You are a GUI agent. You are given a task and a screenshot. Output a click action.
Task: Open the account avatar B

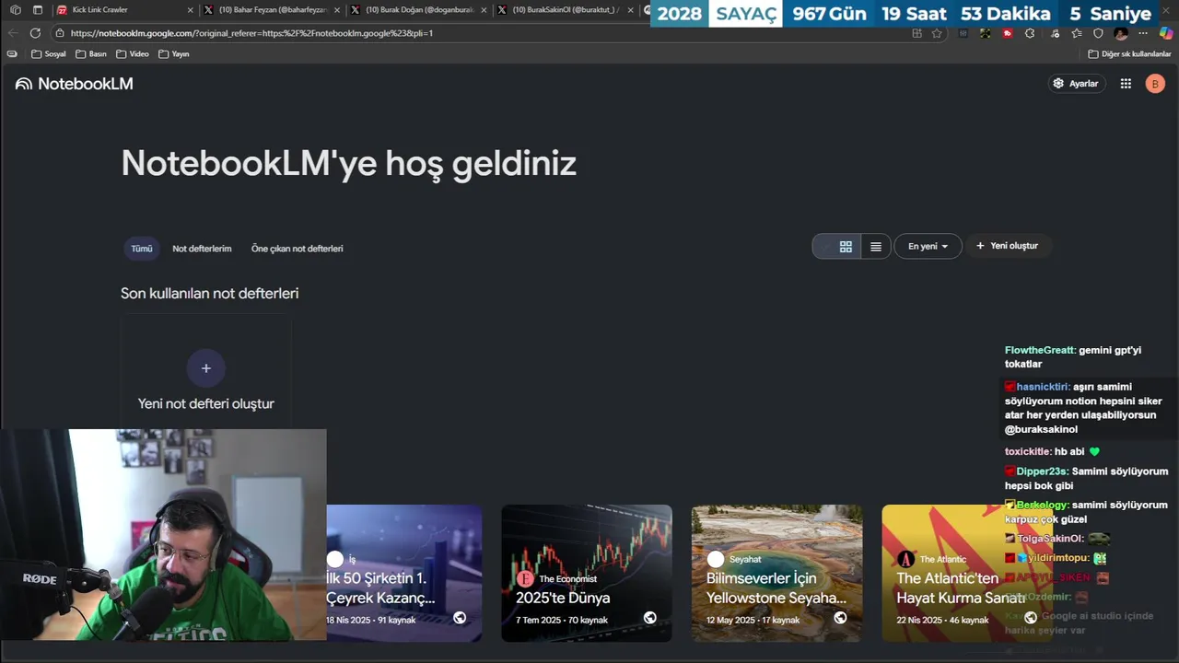click(x=1155, y=84)
